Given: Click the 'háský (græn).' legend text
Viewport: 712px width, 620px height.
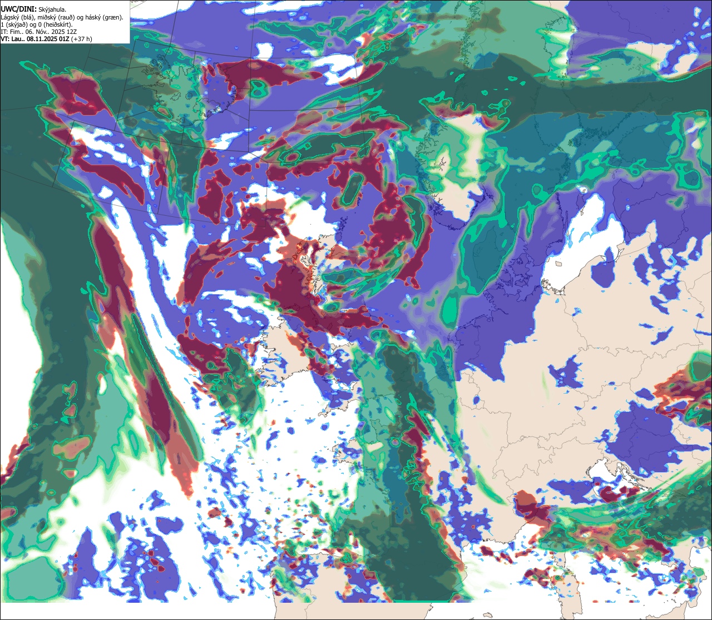Looking at the screenshot, I should 105,18.
